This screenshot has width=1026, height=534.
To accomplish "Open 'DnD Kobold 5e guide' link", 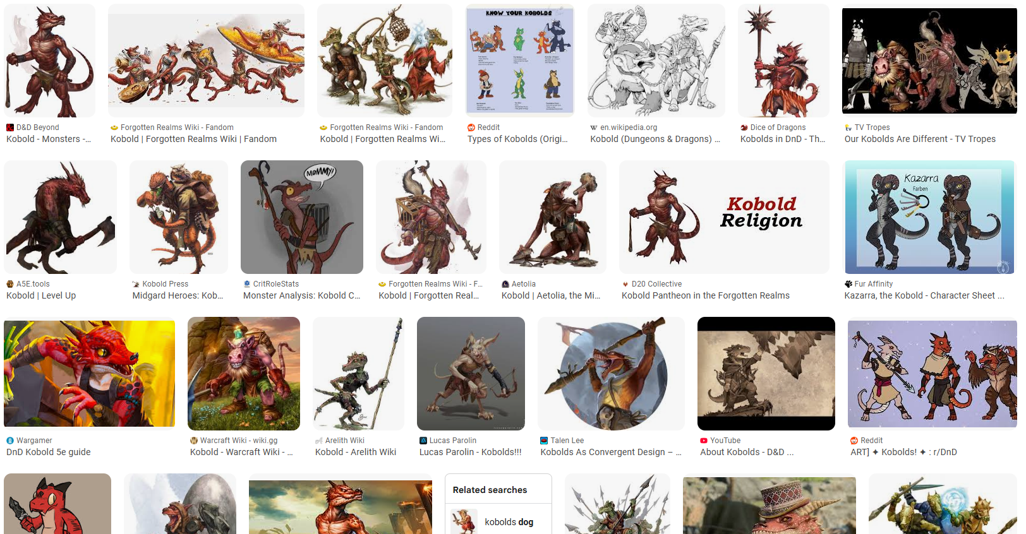I will tap(49, 452).
